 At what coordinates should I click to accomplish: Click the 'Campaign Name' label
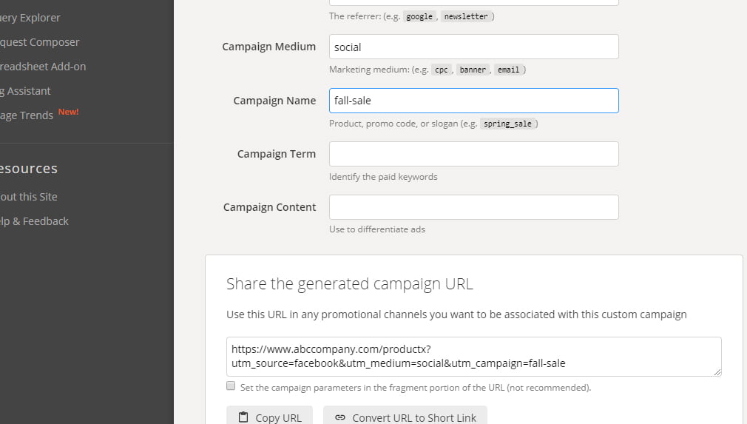[x=274, y=101]
